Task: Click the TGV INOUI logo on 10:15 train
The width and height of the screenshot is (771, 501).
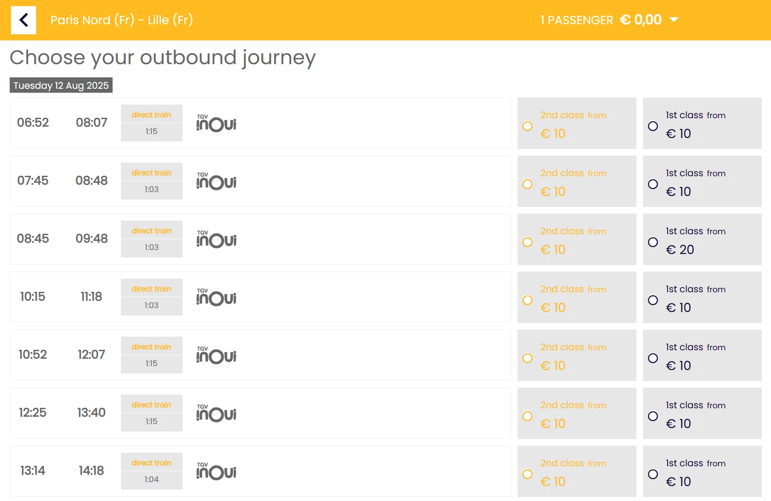Action: tap(216, 297)
